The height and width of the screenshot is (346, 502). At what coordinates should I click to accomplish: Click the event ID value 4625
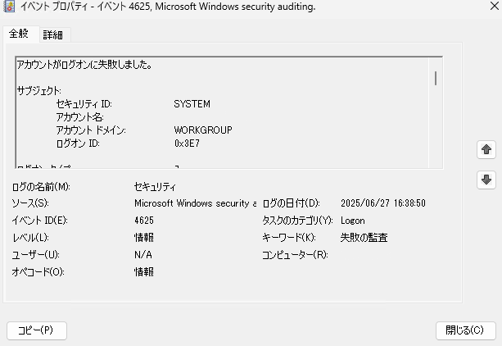click(144, 221)
